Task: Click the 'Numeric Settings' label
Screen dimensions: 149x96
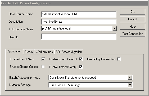Action: (20, 85)
